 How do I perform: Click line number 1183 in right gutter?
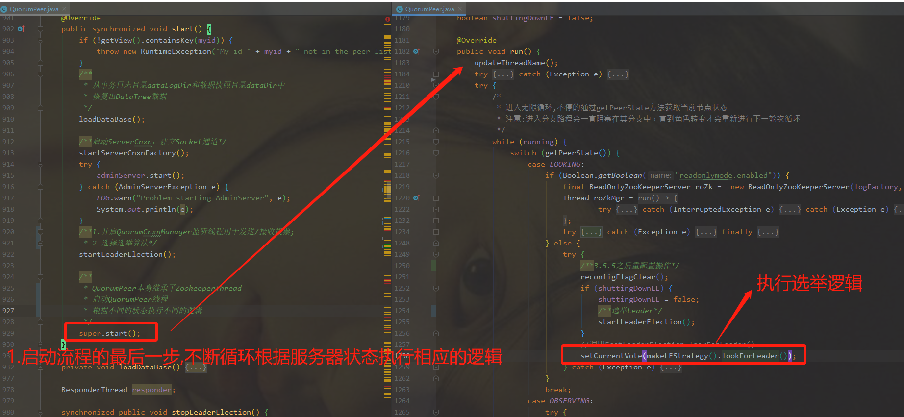coord(402,63)
